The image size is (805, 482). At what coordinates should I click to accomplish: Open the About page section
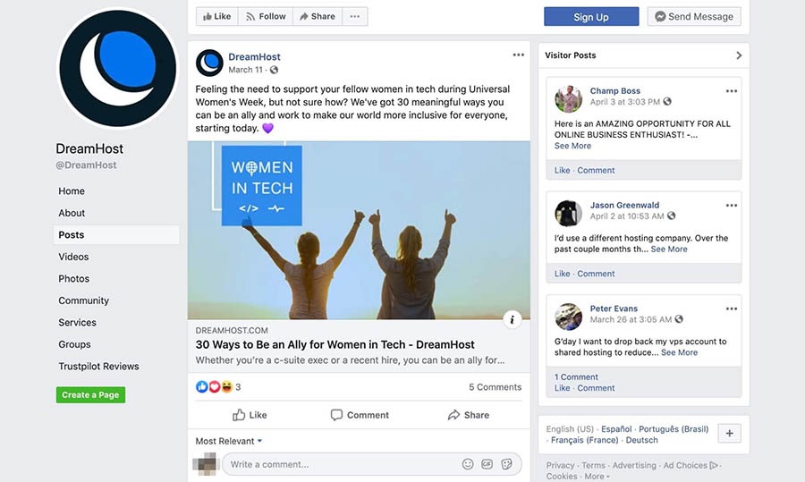click(72, 213)
